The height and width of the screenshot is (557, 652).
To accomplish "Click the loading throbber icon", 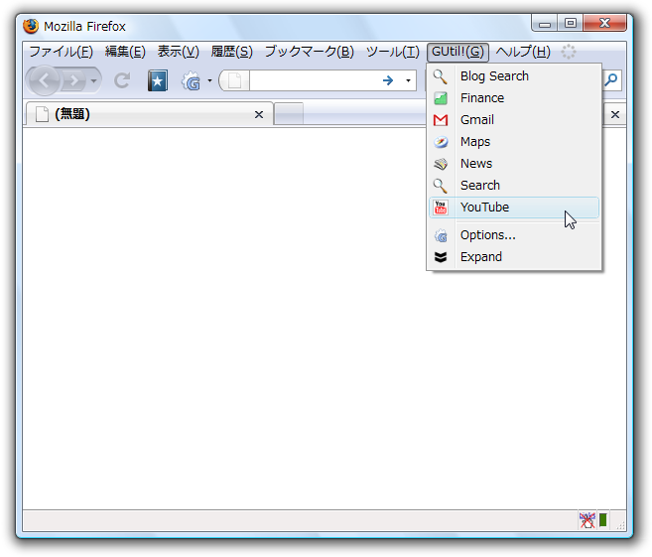I will coord(569,52).
